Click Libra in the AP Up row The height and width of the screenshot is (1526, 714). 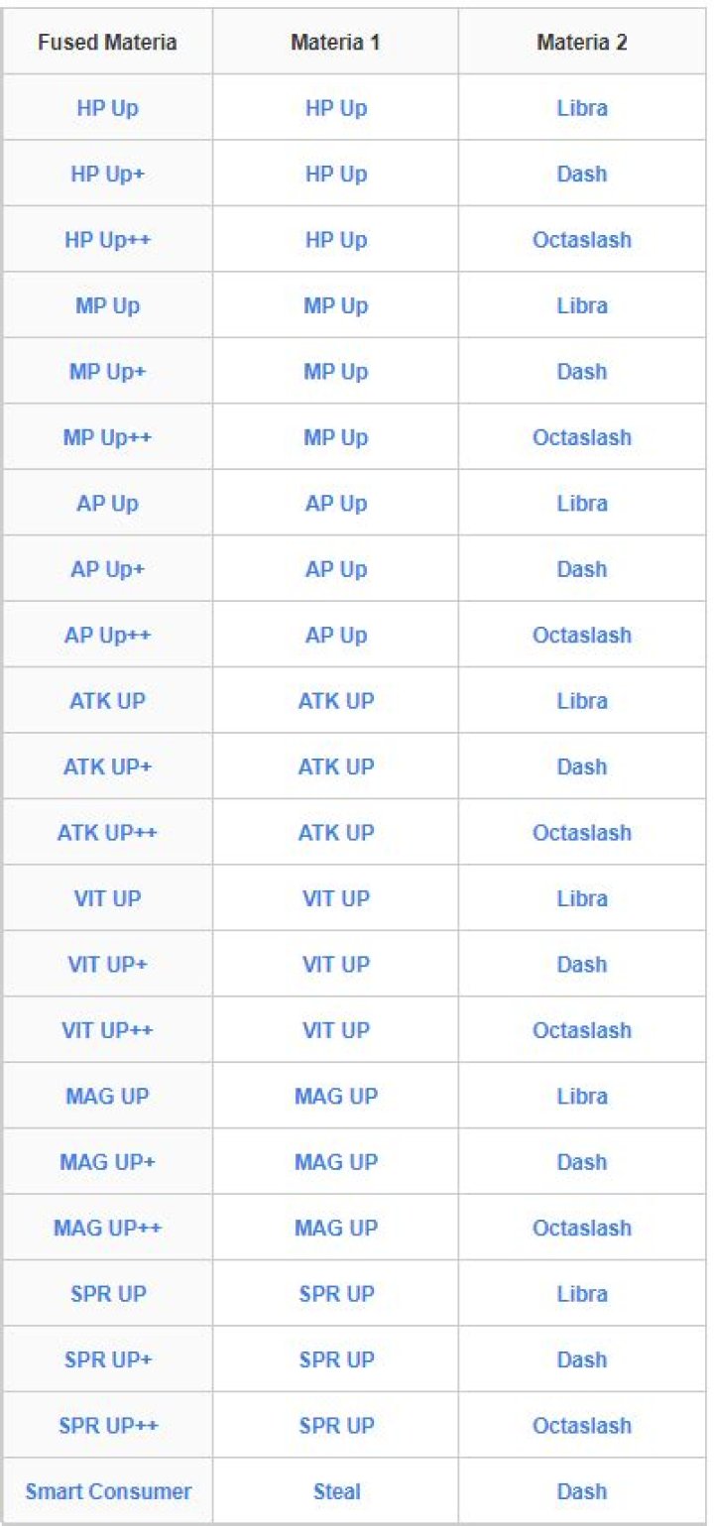tap(582, 503)
